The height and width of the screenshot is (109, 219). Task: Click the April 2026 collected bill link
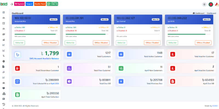[54, 84]
